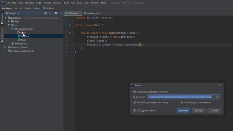This screenshot has height=131, width=233.
Task: Open the Help menu
Action: (x=103, y=3)
